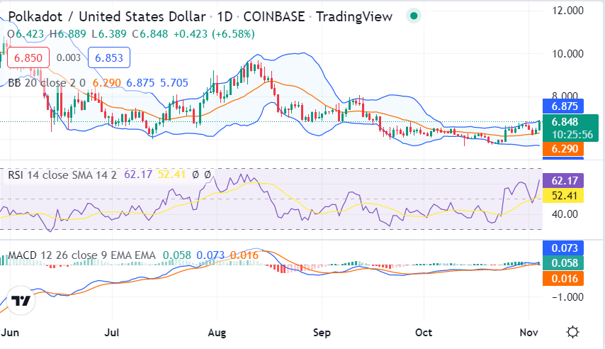Click the Jun label on time axis
The width and height of the screenshot is (605, 349).
click(10, 333)
